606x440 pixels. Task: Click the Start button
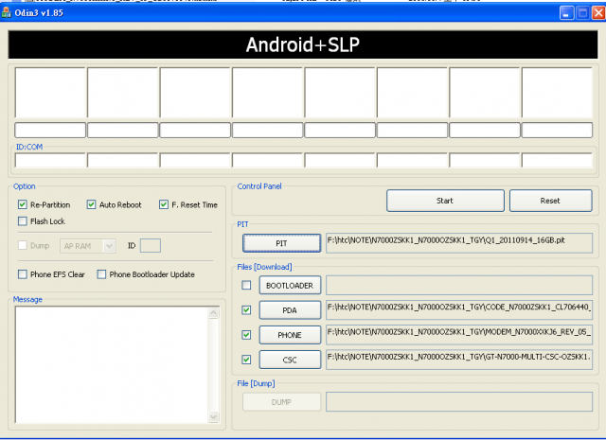[x=445, y=201]
